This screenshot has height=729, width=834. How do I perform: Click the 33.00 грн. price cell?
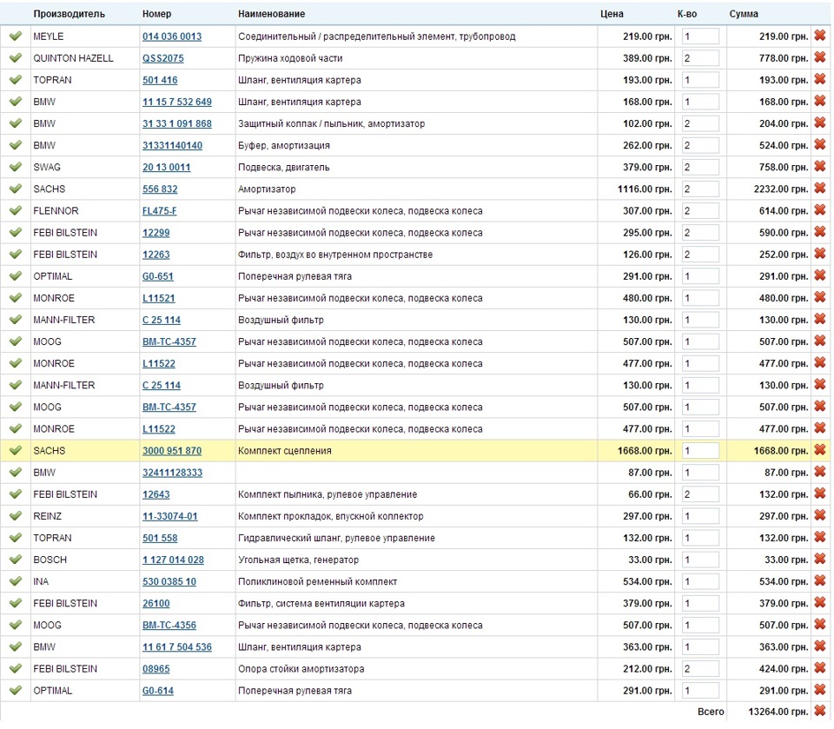pyautogui.click(x=650, y=560)
